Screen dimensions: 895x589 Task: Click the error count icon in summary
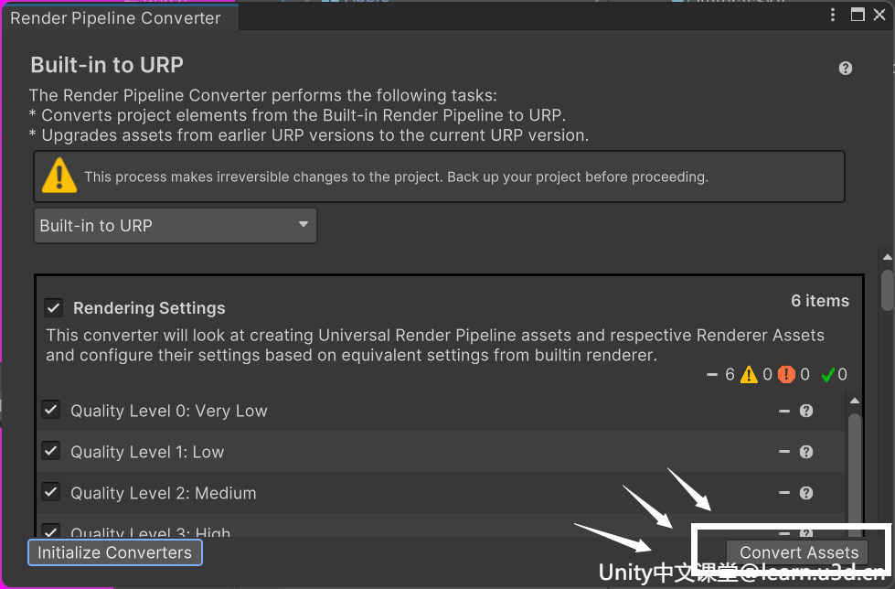(786, 375)
